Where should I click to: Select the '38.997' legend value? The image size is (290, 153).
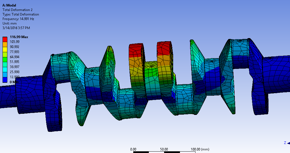pos(15,67)
